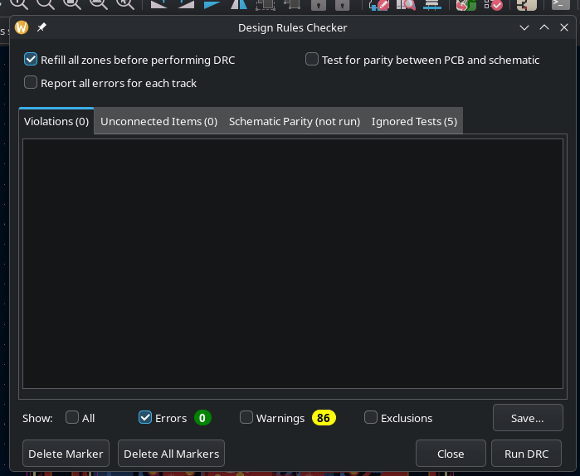This screenshot has height=476, width=580.
Task: Select the Schematic Parity tab
Action: (x=294, y=121)
